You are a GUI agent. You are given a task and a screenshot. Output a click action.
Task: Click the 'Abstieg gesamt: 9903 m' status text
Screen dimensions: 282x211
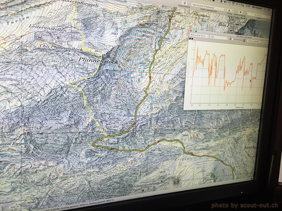pos(102,201)
